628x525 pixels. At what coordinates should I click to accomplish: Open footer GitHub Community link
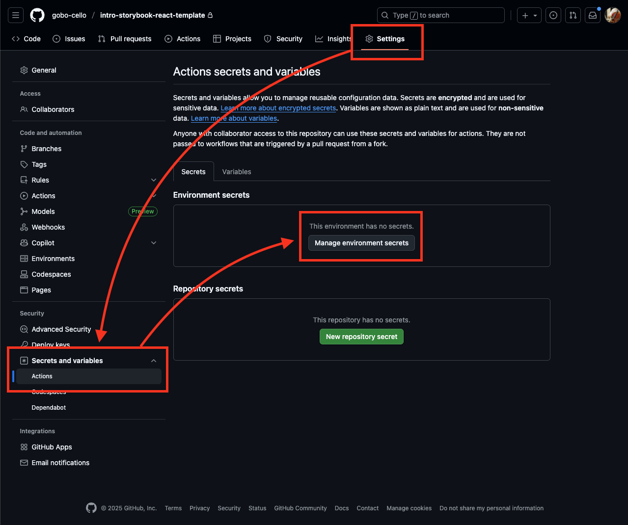(300, 508)
